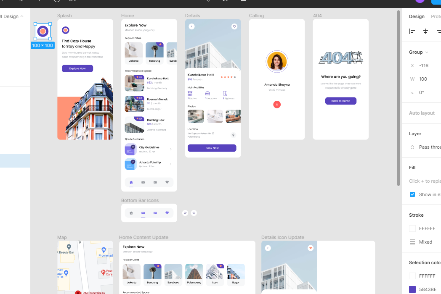Select the Bandung city thumbnail in the Home frame
Image resolution: width=441 pixels, height=294 pixels.
pos(154,53)
